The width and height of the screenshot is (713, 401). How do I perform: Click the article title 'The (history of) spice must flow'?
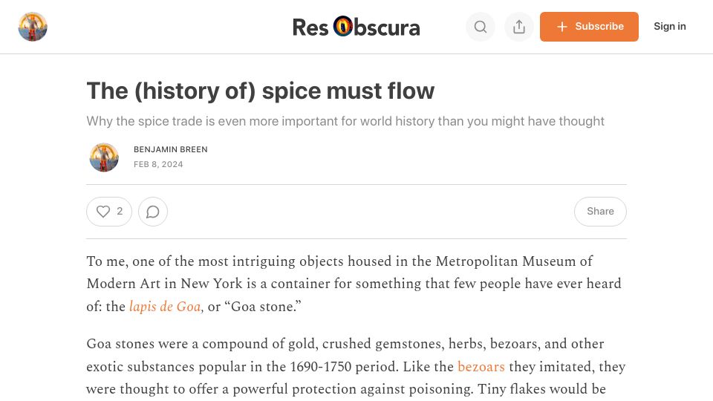point(261,91)
